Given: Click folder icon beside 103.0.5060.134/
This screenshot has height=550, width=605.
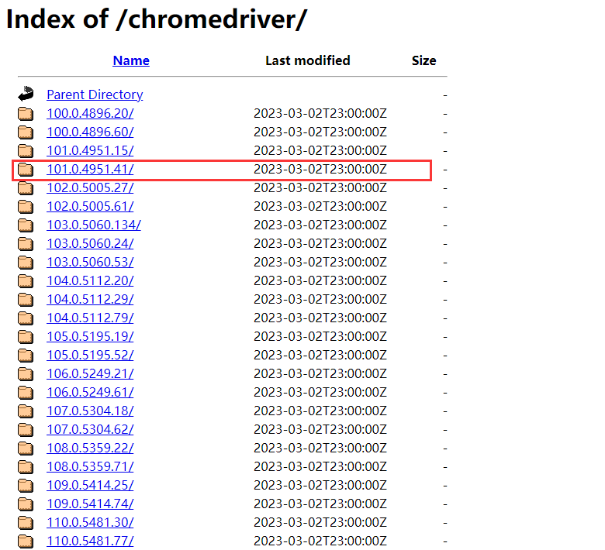Looking at the screenshot, I should pyautogui.click(x=26, y=225).
